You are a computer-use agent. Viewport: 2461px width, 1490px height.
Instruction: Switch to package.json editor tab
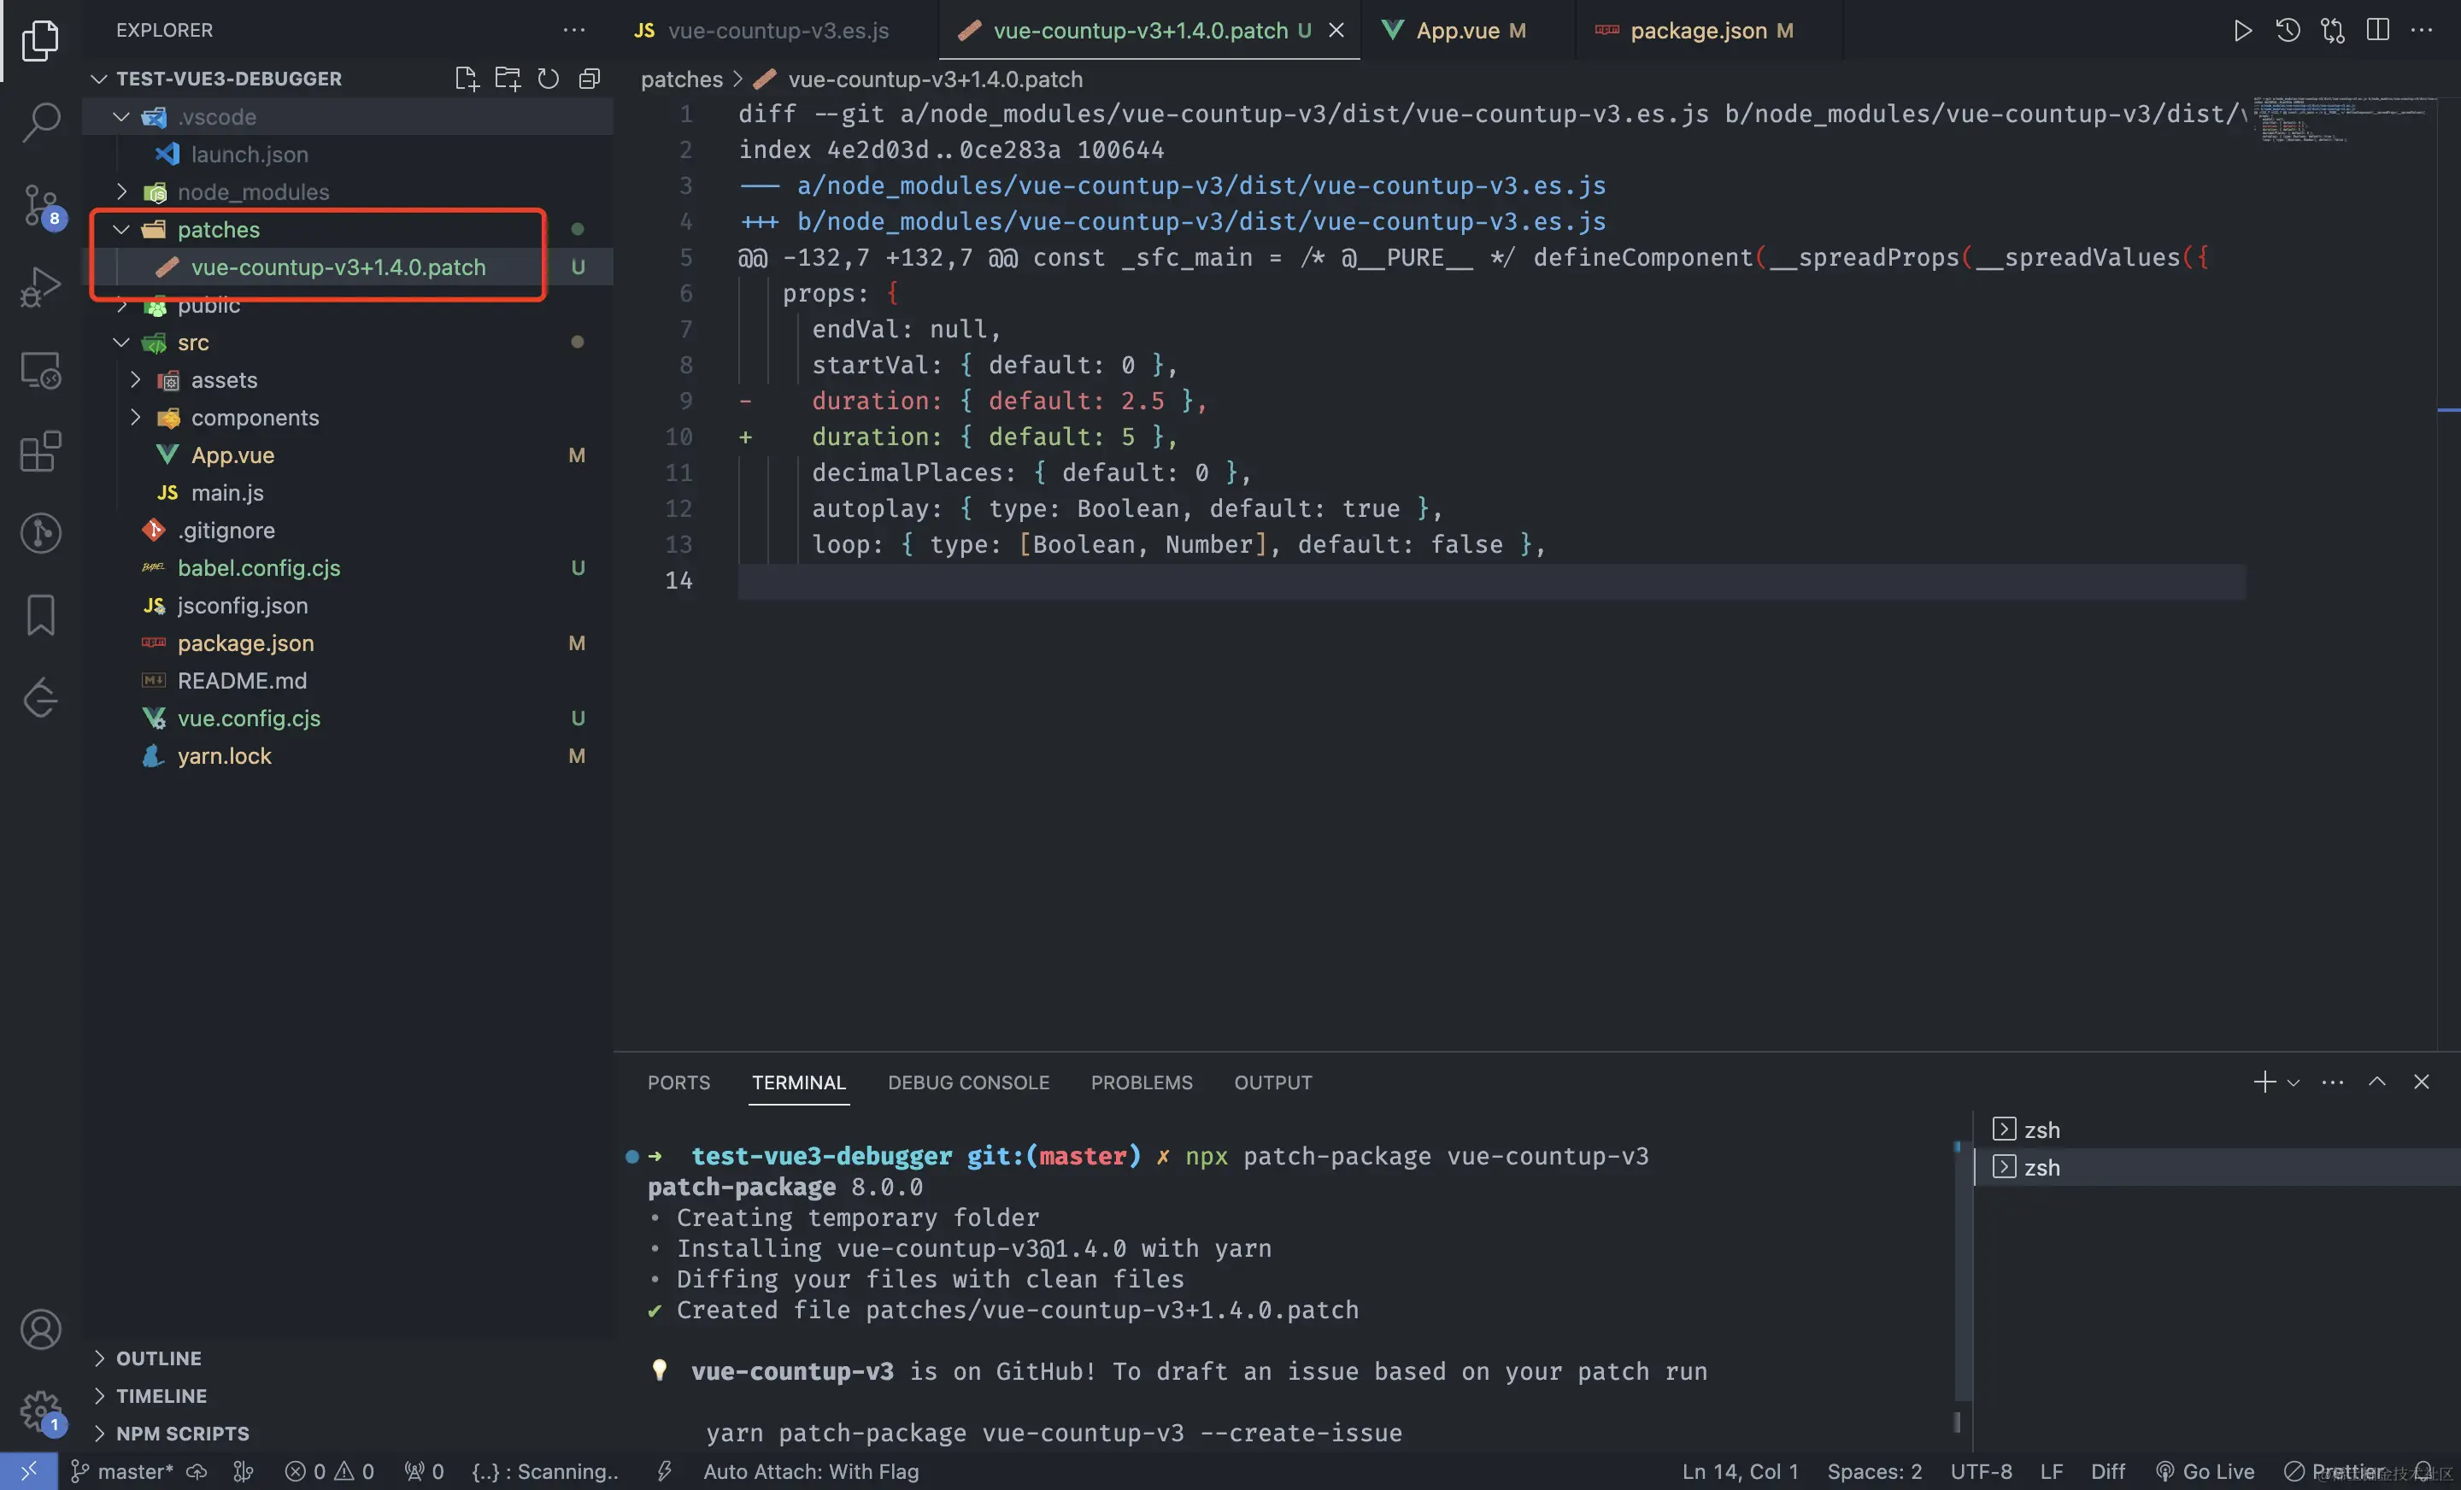coord(1709,30)
